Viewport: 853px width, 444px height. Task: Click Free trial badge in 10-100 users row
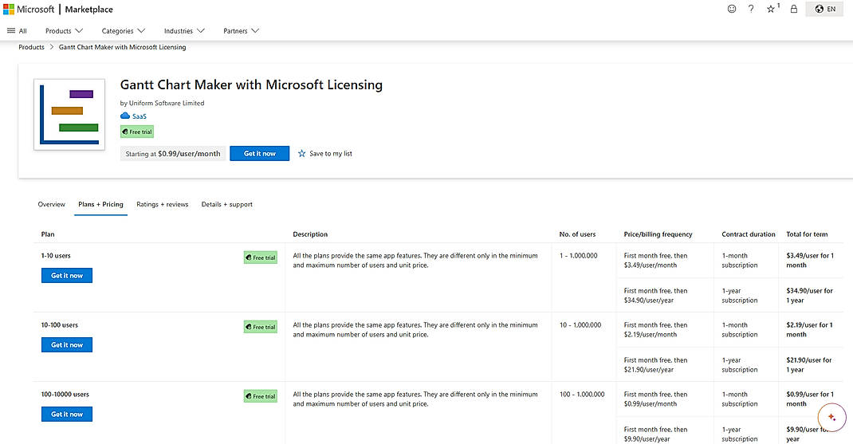(x=261, y=327)
